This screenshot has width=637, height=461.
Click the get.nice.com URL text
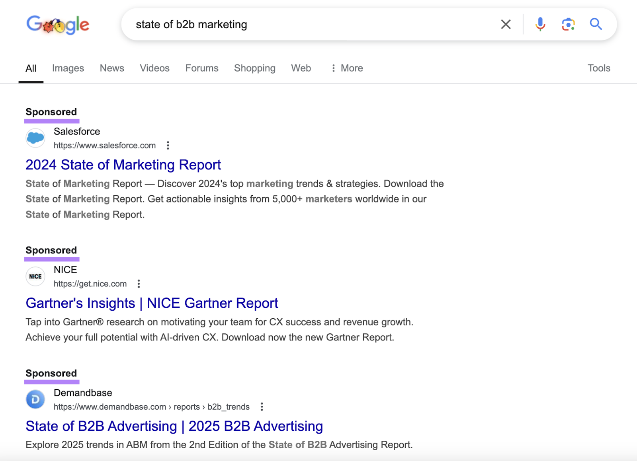click(90, 284)
